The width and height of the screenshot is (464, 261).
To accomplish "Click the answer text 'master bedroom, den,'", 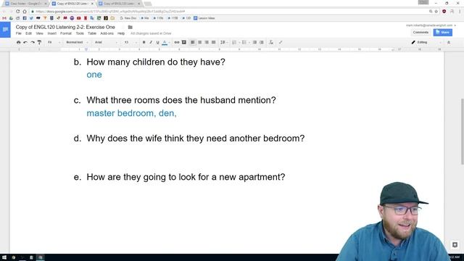I will pyautogui.click(x=131, y=113).
